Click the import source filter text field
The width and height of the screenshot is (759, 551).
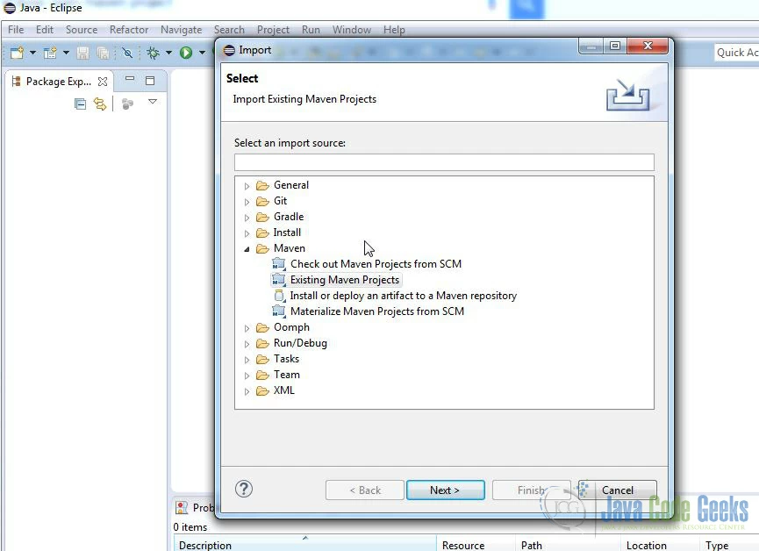[x=444, y=162]
